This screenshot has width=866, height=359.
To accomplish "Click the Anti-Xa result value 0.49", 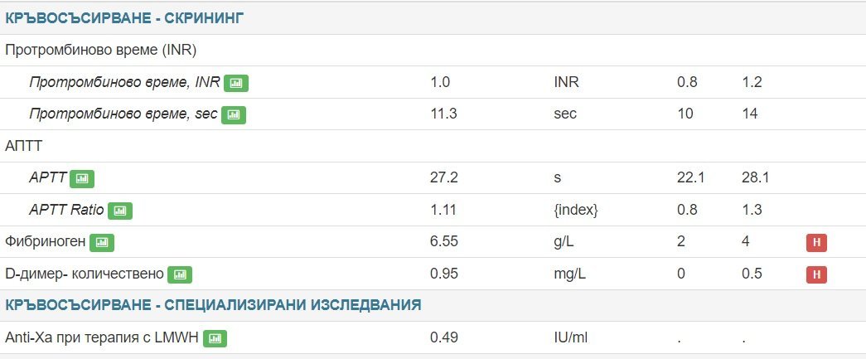I will click(x=444, y=337).
